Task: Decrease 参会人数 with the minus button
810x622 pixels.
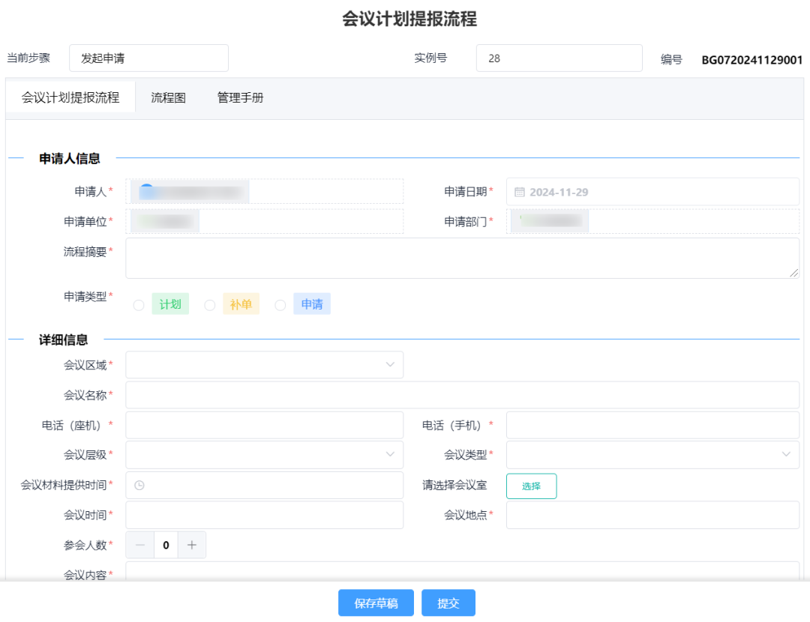Action: pyautogui.click(x=140, y=546)
